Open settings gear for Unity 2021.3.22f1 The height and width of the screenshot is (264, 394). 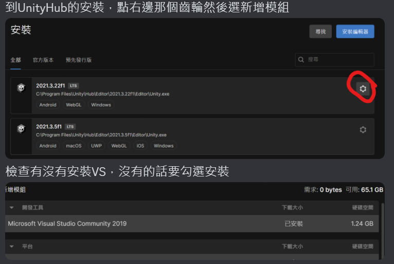pyautogui.click(x=363, y=89)
